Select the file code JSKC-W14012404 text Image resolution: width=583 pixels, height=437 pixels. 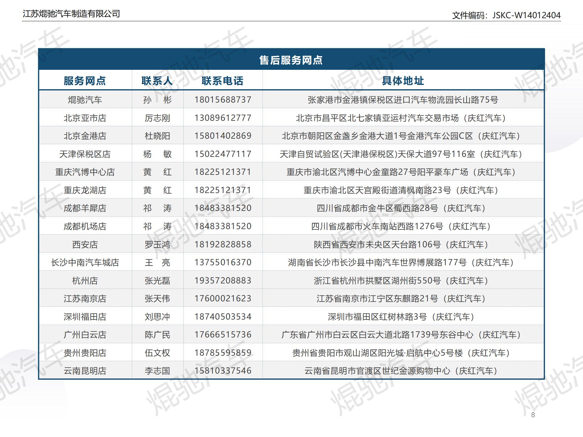coord(526,15)
